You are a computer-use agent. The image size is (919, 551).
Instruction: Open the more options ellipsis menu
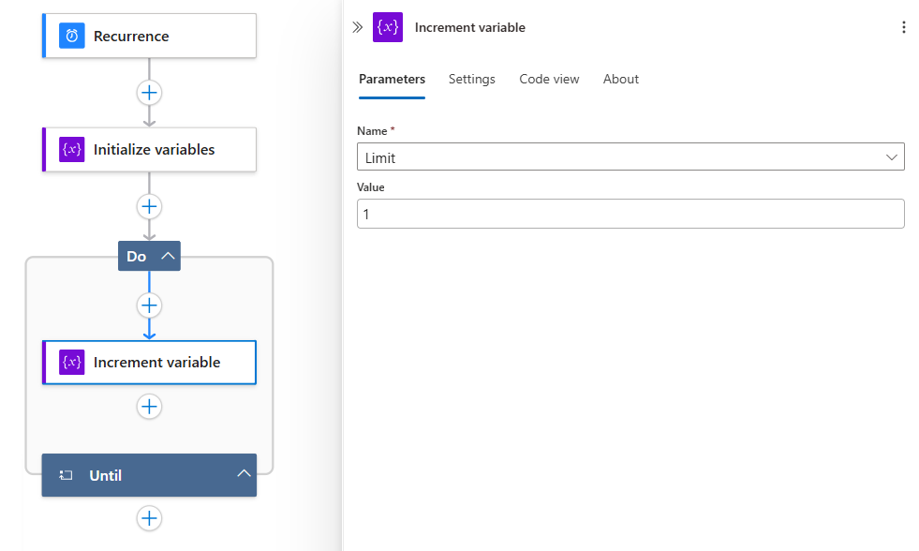(903, 27)
